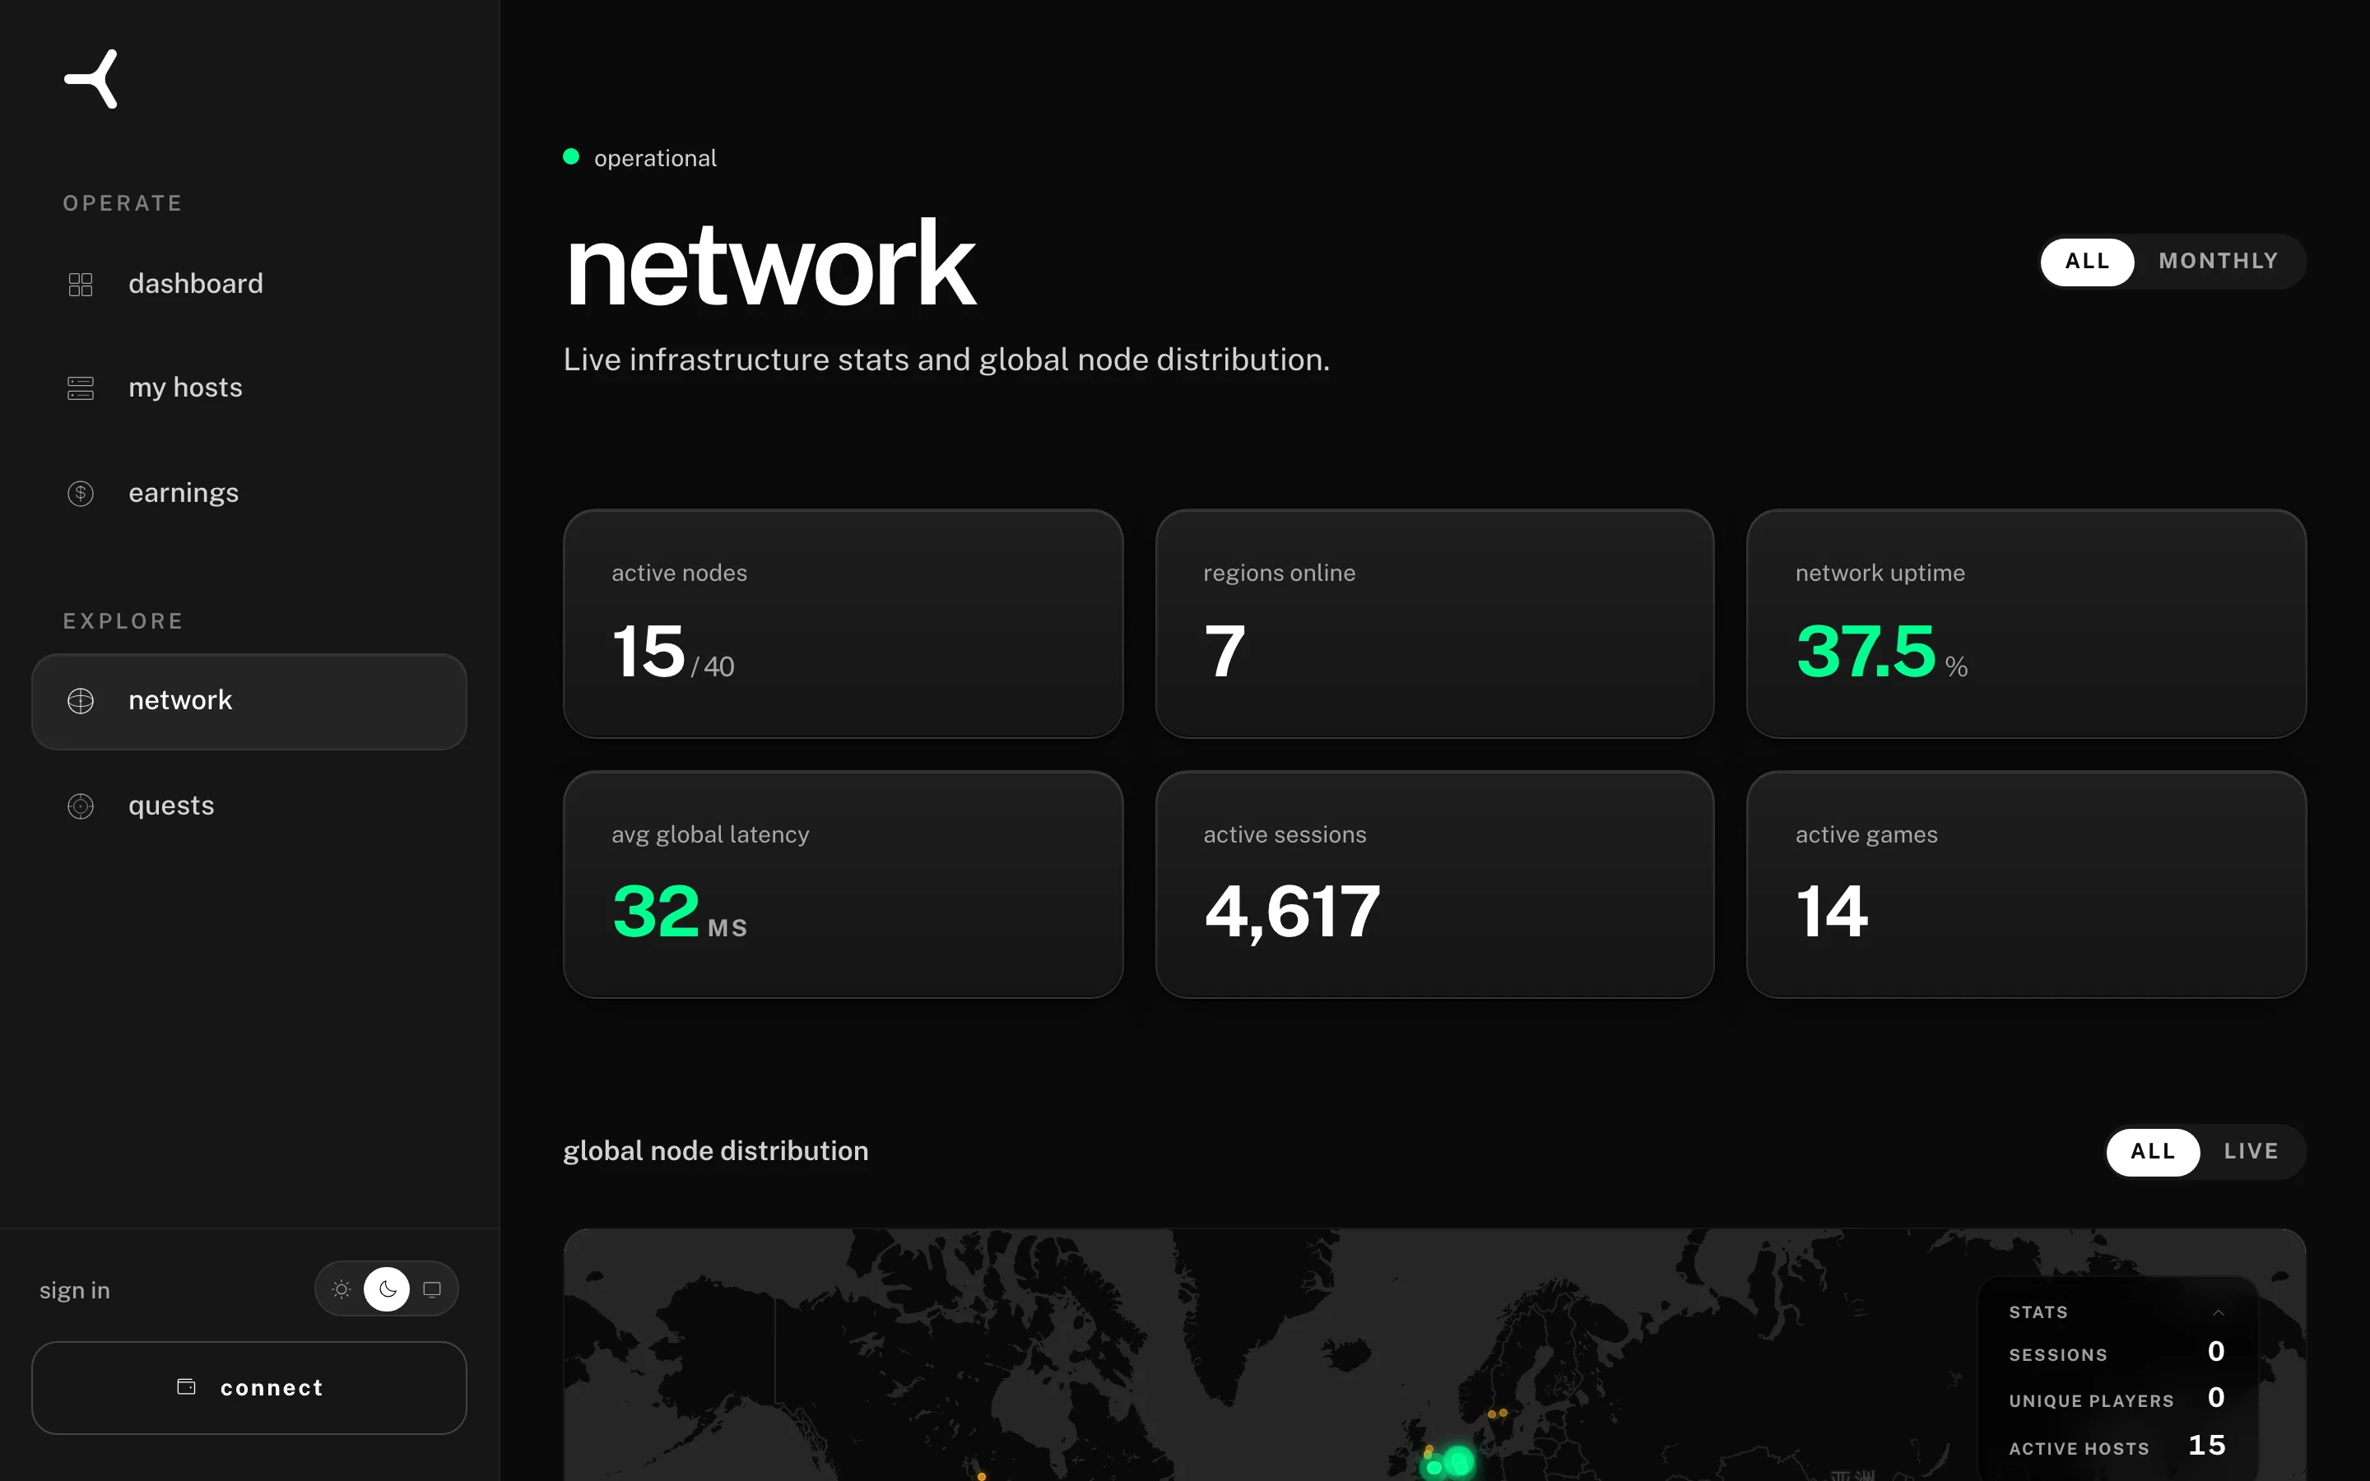Click the 'EXPLORE' section label
The image size is (2370, 1481).
[x=123, y=621]
